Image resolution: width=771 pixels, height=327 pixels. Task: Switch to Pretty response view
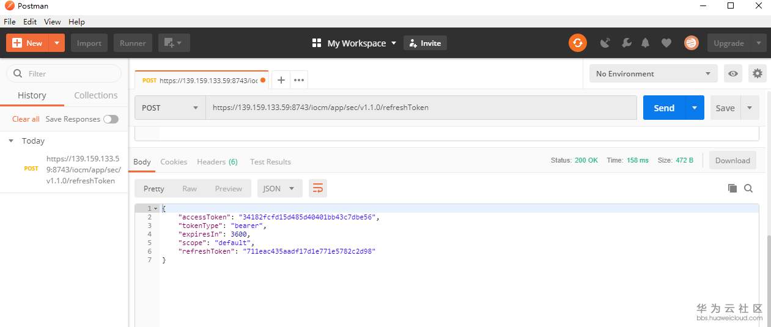(x=153, y=188)
